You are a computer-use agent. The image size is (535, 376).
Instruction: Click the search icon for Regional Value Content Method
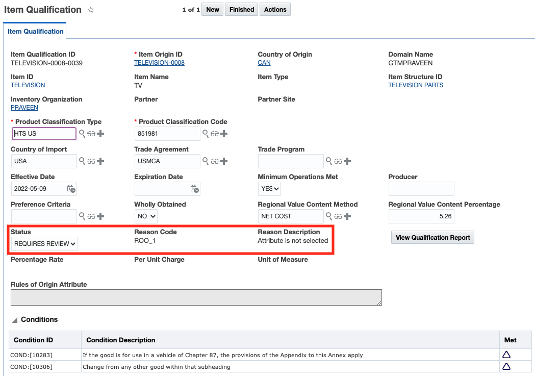(329, 216)
